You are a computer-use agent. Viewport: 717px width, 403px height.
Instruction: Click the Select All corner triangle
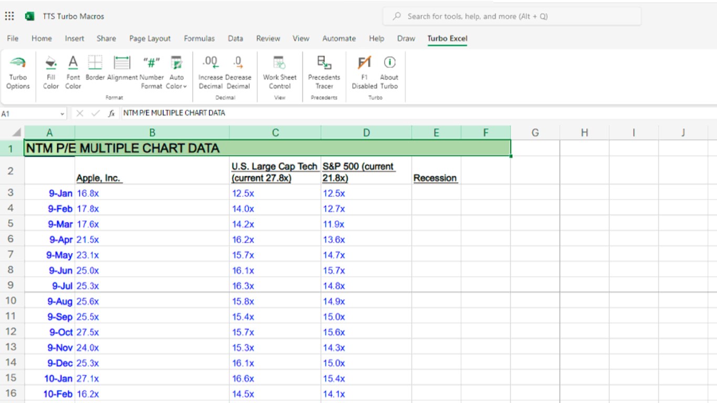point(17,133)
